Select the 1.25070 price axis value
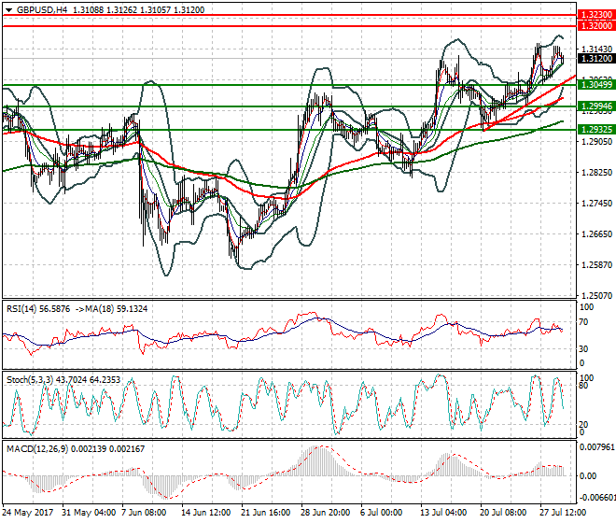The image size is (616, 523). [596, 295]
